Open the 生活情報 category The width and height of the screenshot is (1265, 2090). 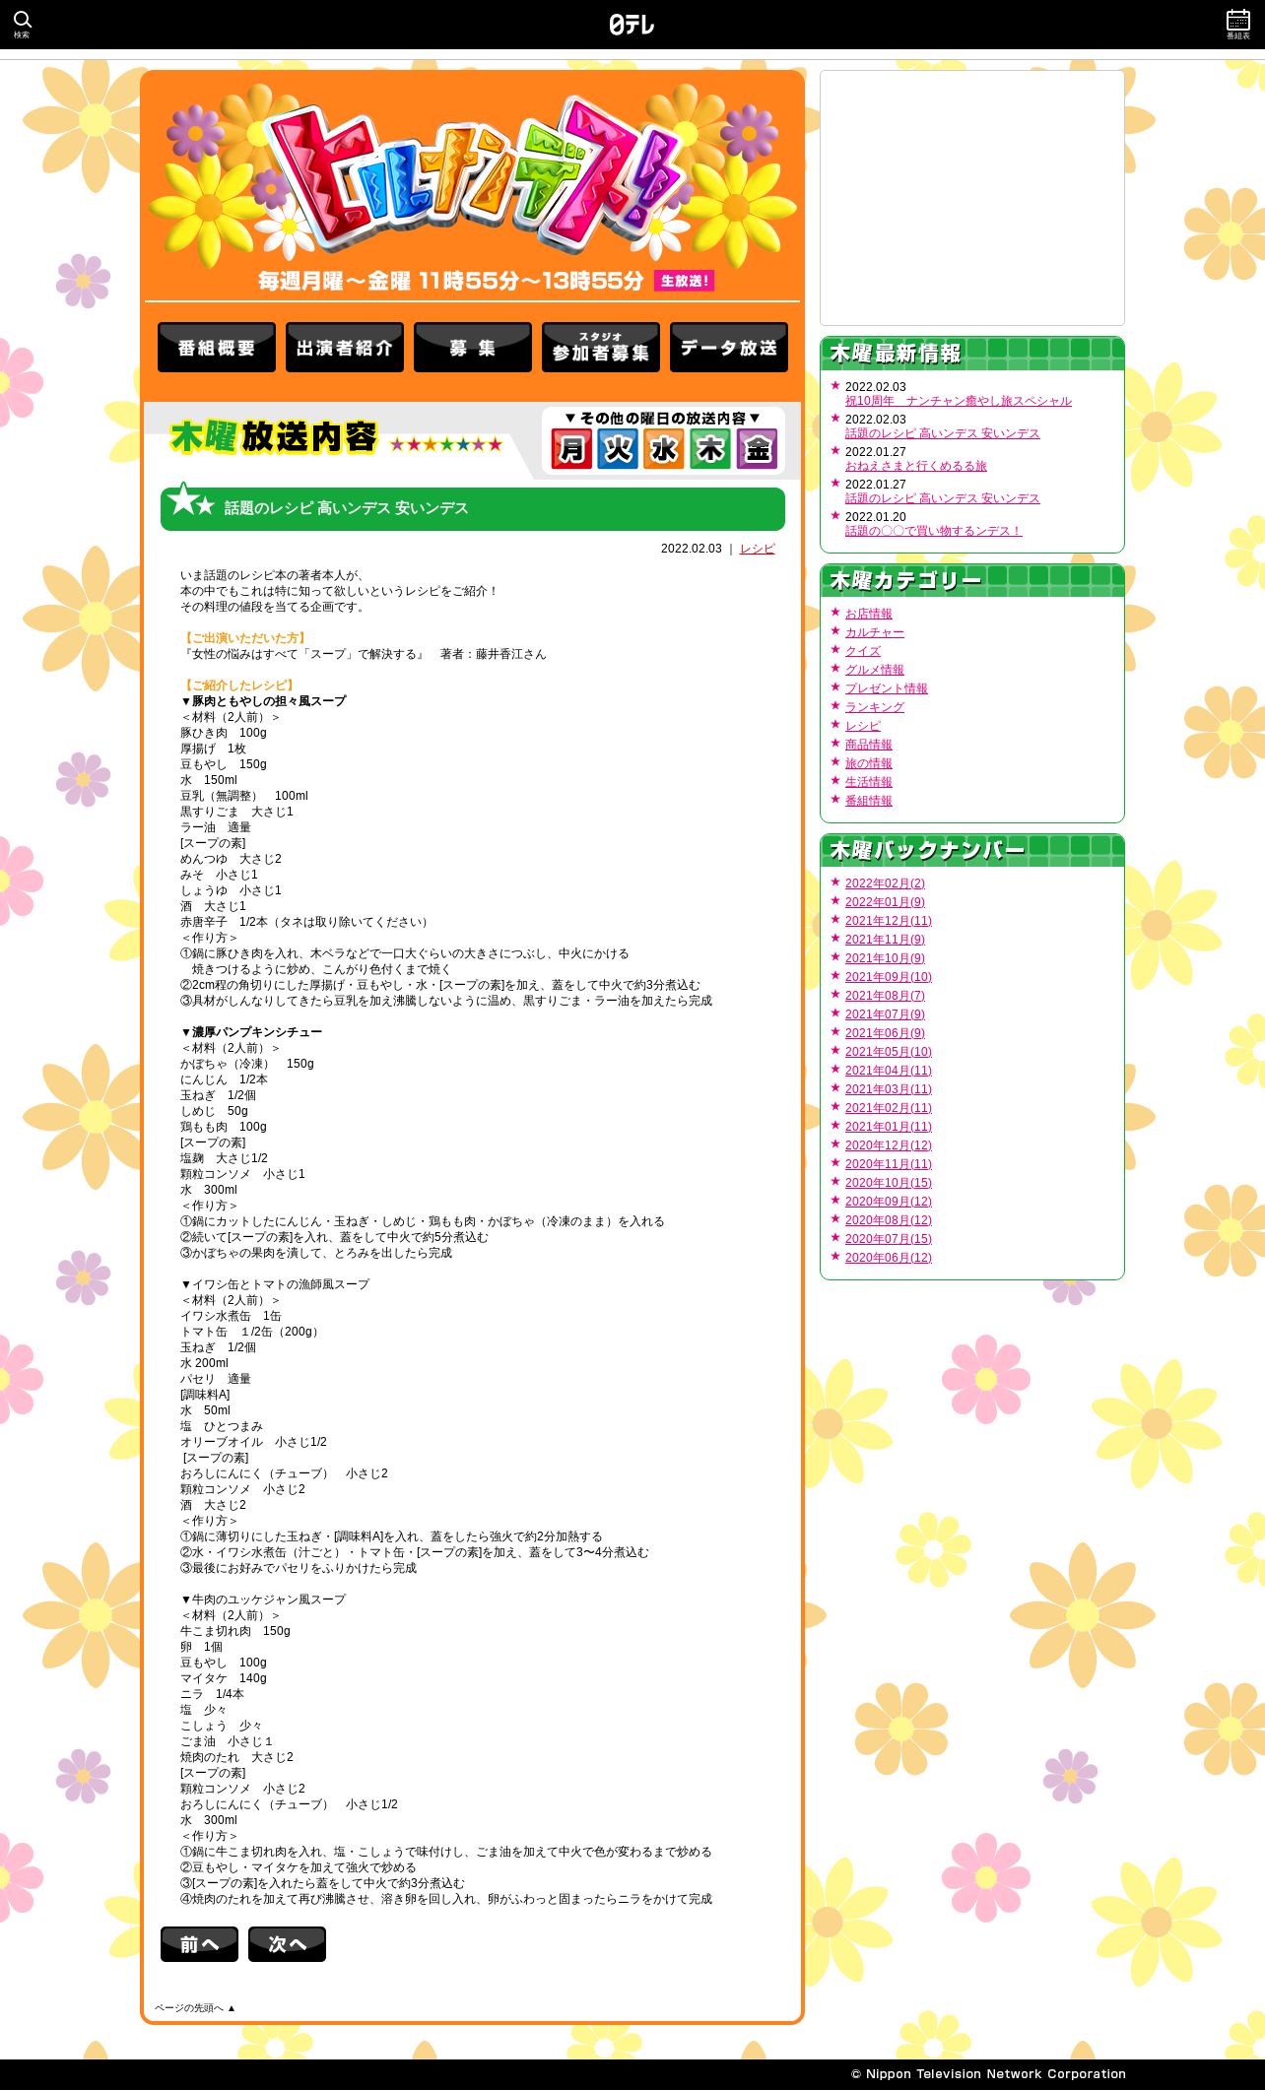[868, 782]
